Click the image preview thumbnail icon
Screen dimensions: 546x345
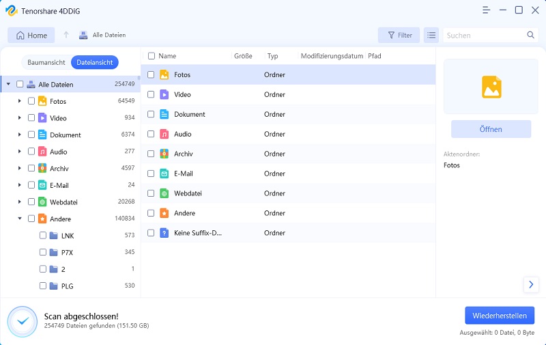(x=491, y=86)
